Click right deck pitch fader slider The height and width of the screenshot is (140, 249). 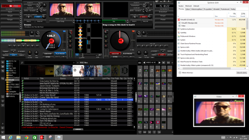(134, 40)
